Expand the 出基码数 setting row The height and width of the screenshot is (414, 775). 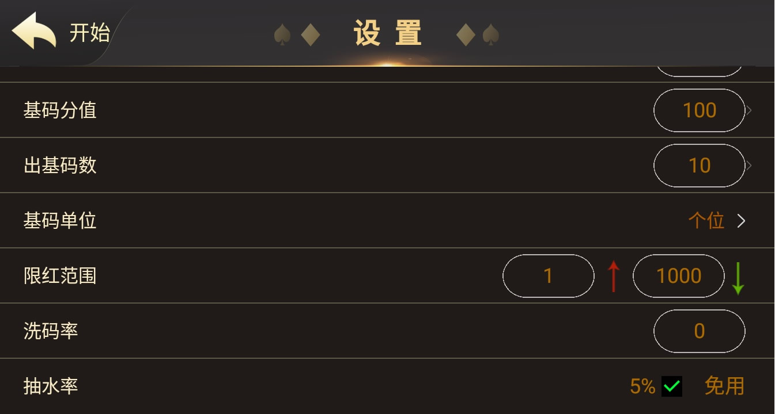699,165
